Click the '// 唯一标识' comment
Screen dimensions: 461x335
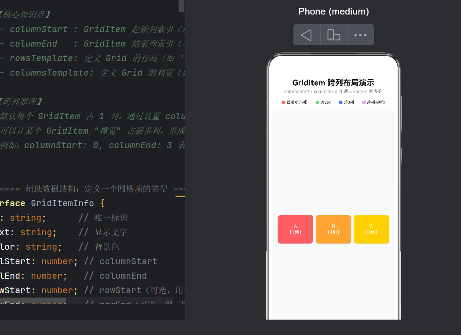point(103,218)
